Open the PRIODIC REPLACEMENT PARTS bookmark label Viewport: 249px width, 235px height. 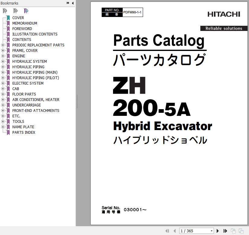point(38,45)
